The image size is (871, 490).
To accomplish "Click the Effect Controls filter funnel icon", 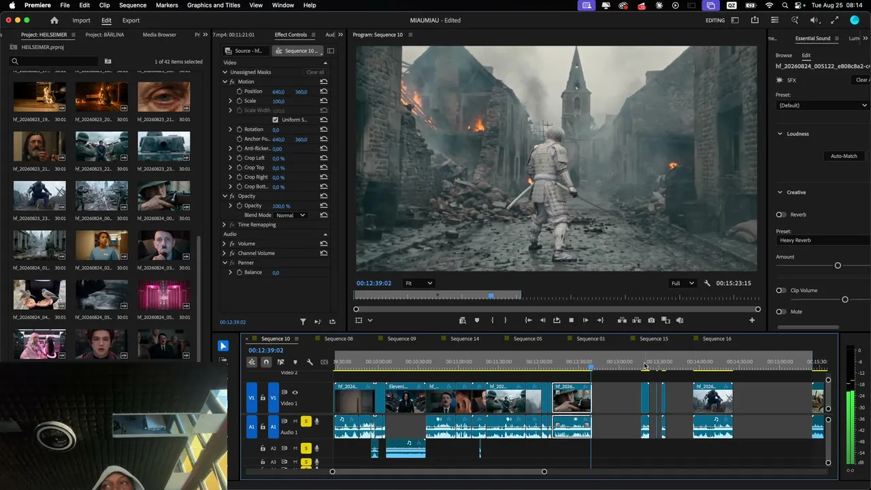I will click(x=303, y=322).
